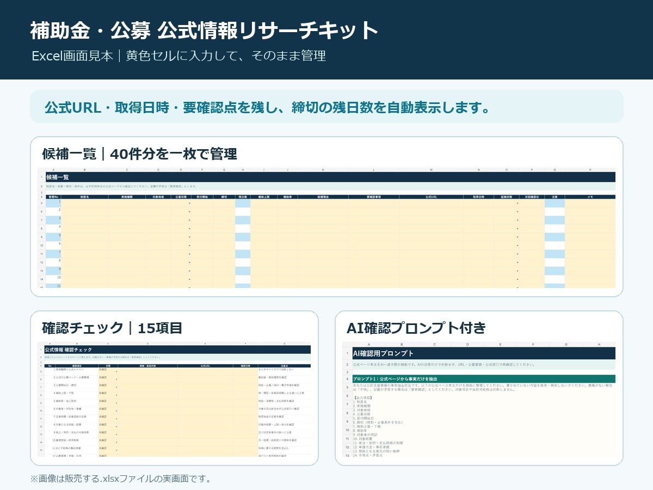The height and width of the screenshot is (490, 653).
Task: Select the 要確認事項 column header
Action: click(x=374, y=197)
